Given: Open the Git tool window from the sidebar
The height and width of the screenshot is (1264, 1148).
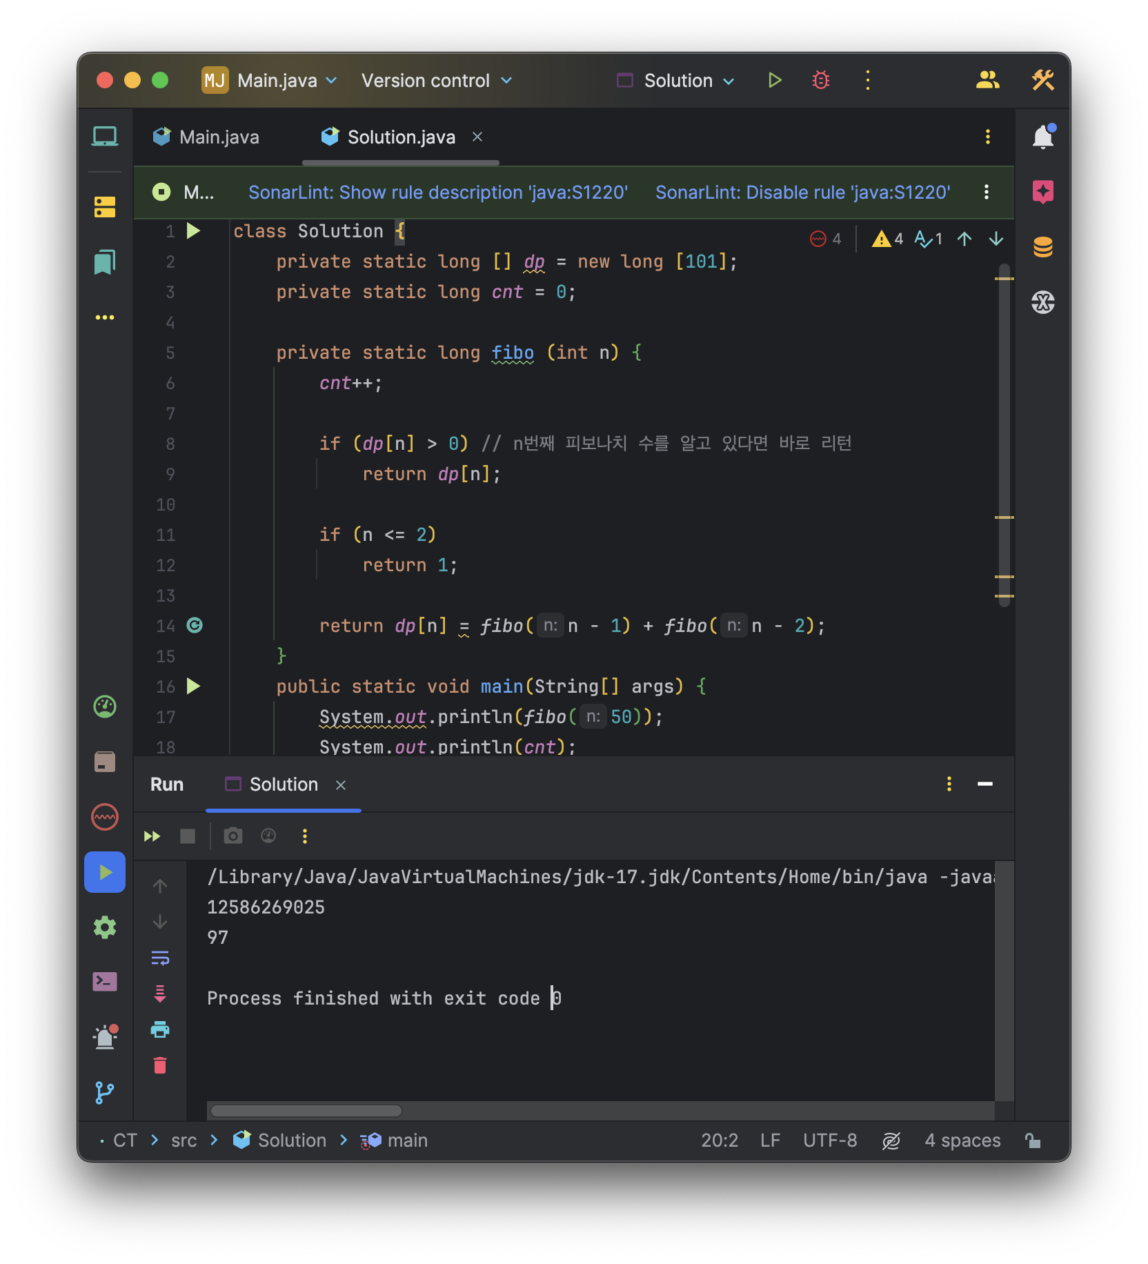Looking at the screenshot, I should 104,1092.
